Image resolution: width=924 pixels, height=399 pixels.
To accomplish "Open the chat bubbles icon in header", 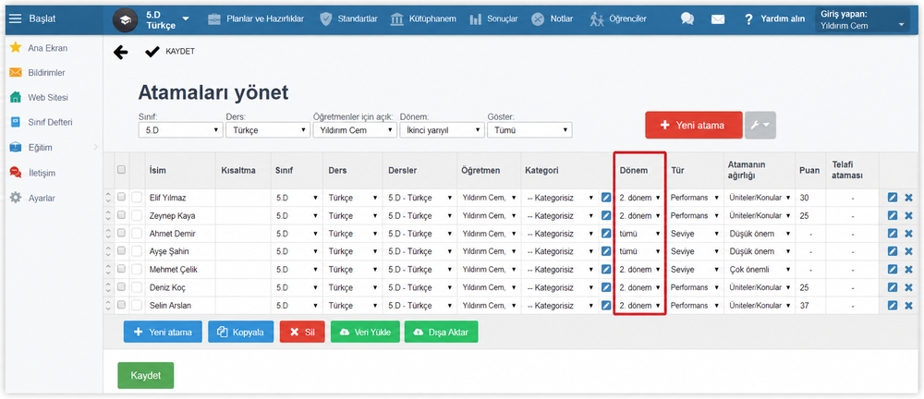I will [687, 18].
